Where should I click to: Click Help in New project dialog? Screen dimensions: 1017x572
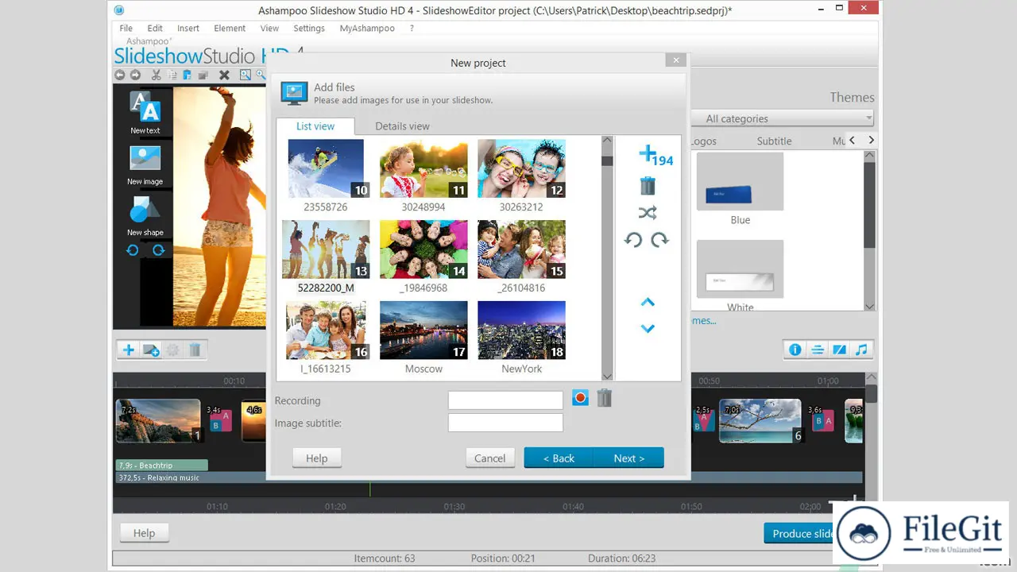tap(317, 458)
